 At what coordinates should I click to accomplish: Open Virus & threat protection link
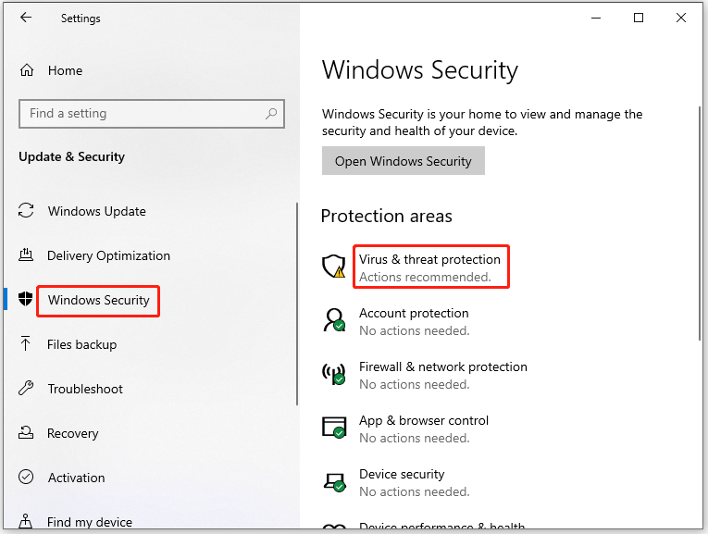point(429,260)
